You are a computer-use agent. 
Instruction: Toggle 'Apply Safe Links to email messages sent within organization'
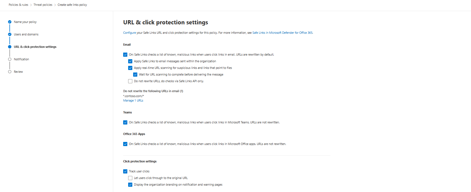(x=130, y=61)
